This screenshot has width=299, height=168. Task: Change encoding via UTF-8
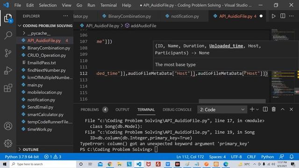pyautogui.click(x=236, y=157)
